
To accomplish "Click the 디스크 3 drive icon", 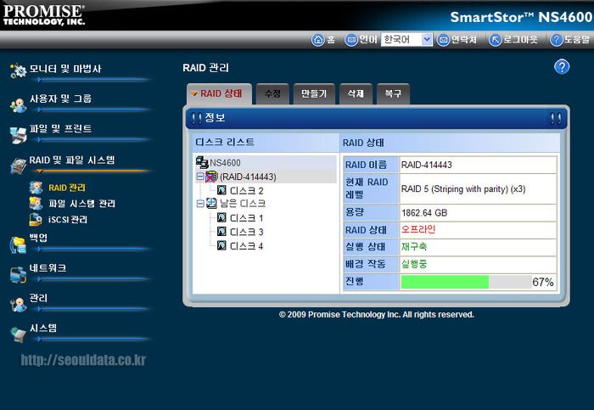I will tap(222, 232).
